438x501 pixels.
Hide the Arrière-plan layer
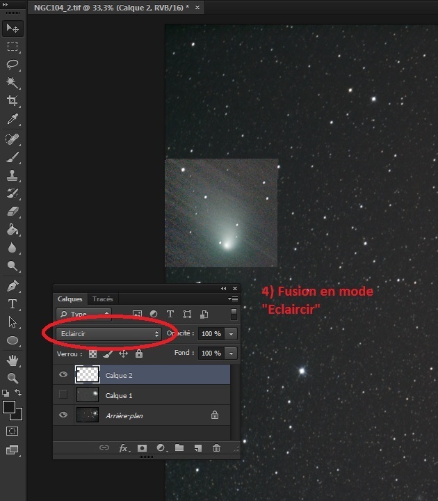pos(63,415)
